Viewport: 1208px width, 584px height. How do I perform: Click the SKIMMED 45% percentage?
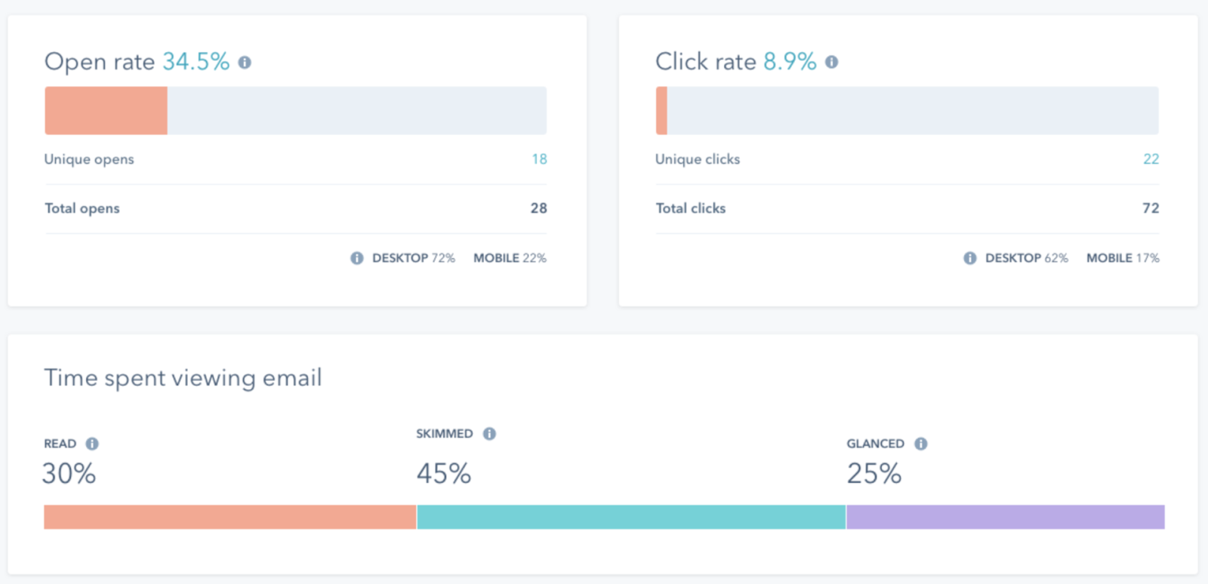click(444, 474)
